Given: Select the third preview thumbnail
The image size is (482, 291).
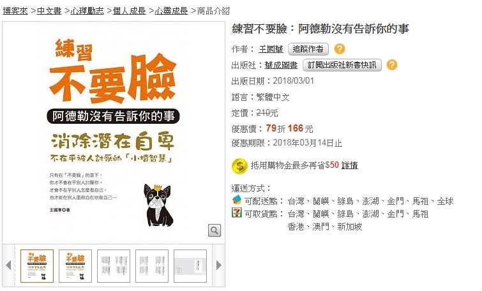Looking at the screenshot, I should pyautogui.click(x=114, y=266).
